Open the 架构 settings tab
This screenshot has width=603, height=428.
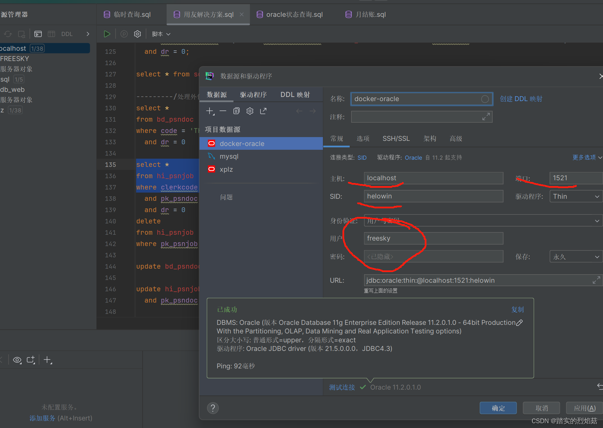(x=430, y=138)
